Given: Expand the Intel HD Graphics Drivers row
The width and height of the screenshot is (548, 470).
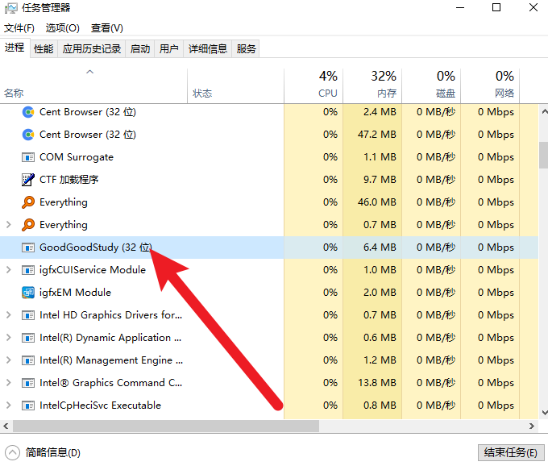Looking at the screenshot, I should coord(9,315).
